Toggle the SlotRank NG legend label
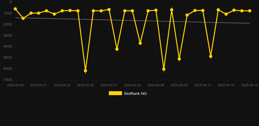 point(135,94)
